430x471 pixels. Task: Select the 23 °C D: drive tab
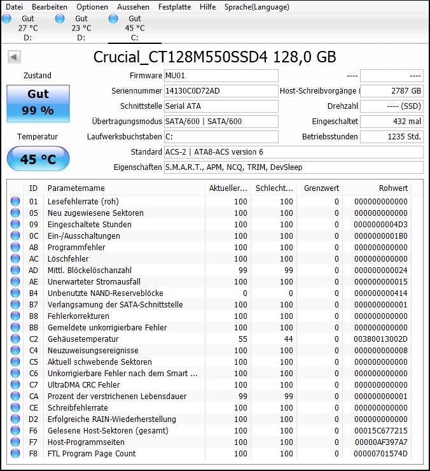(x=81, y=28)
